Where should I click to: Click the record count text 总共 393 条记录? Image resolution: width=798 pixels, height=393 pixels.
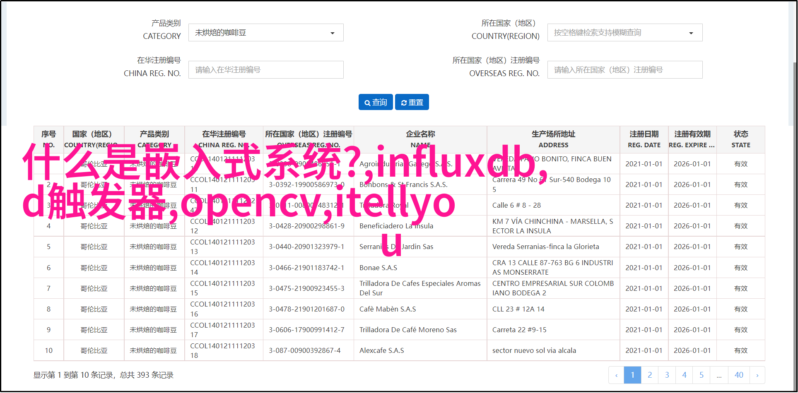147,375
